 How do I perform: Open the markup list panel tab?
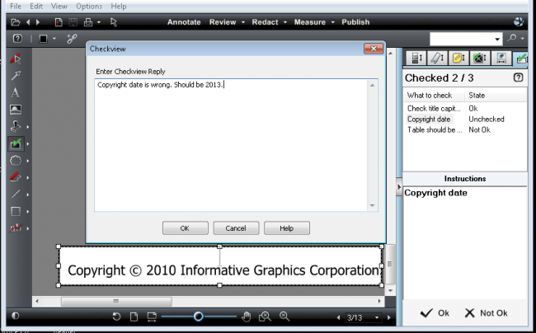(x=437, y=59)
